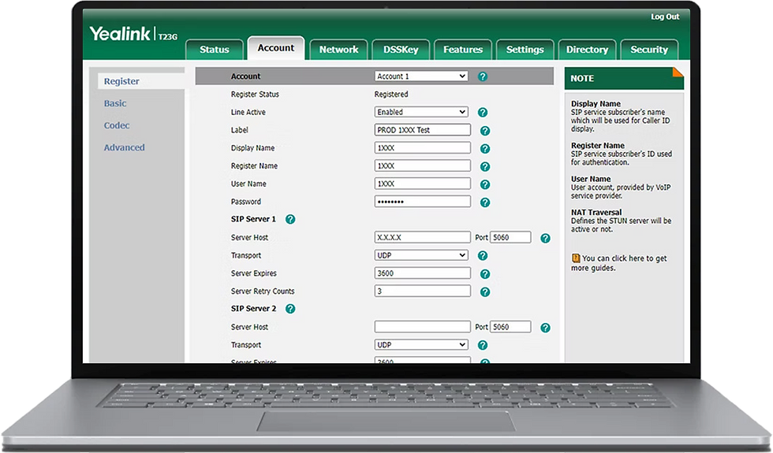The width and height of the screenshot is (773, 453).
Task: Click the help icon for Line Active
Action: click(483, 112)
